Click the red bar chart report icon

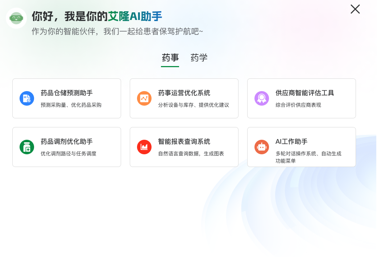tap(144, 147)
